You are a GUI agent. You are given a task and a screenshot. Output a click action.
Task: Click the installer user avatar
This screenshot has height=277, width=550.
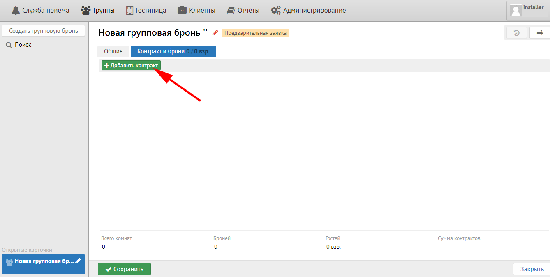tap(516, 10)
